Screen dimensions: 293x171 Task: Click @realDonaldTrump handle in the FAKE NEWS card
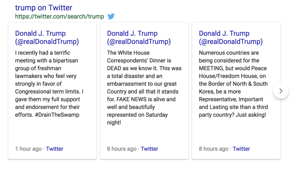coord(139,42)
